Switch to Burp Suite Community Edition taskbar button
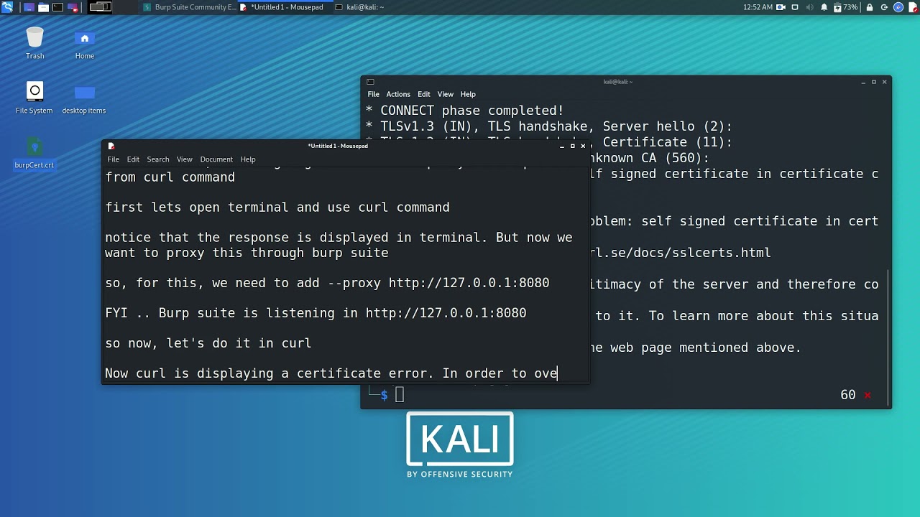This screenshot has height=517, width=920. [x=189, y=7]
